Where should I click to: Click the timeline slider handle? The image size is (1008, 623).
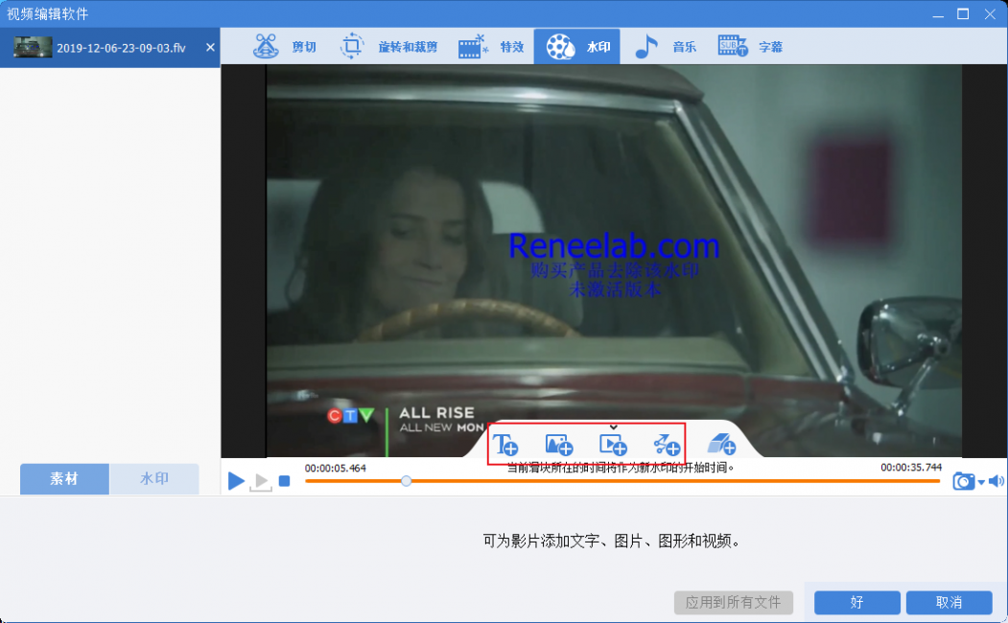point(406,480)
